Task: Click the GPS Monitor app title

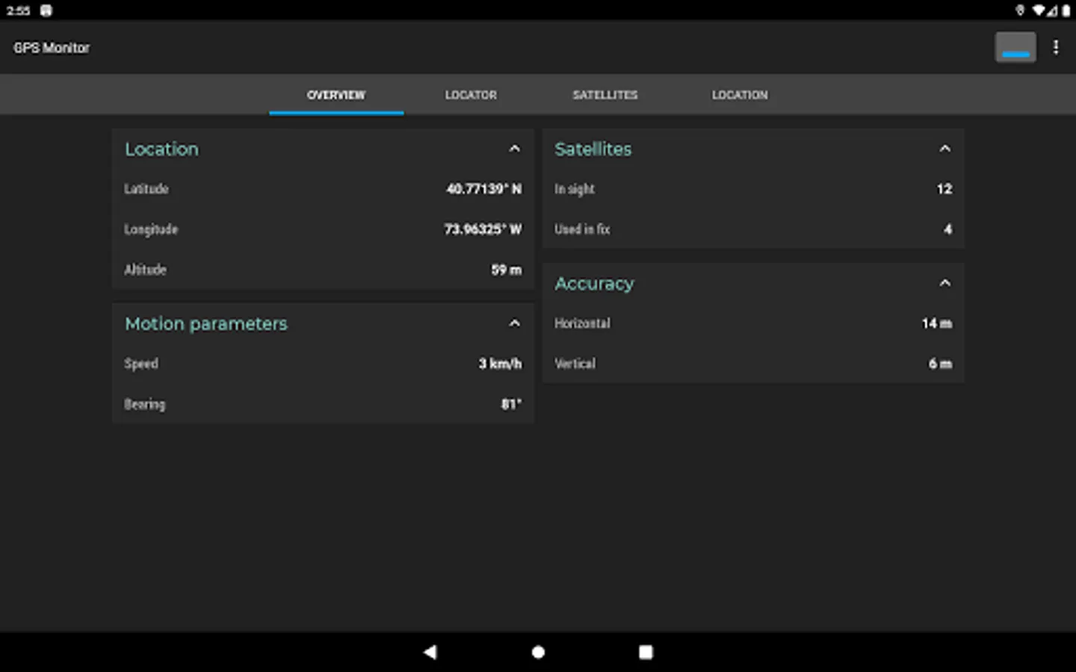Action: pyautogui.click(x=52, y=47)
